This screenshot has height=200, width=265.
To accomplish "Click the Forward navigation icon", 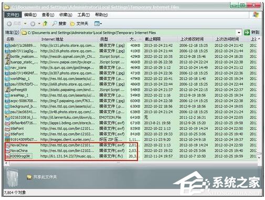I will coord(33,24).
